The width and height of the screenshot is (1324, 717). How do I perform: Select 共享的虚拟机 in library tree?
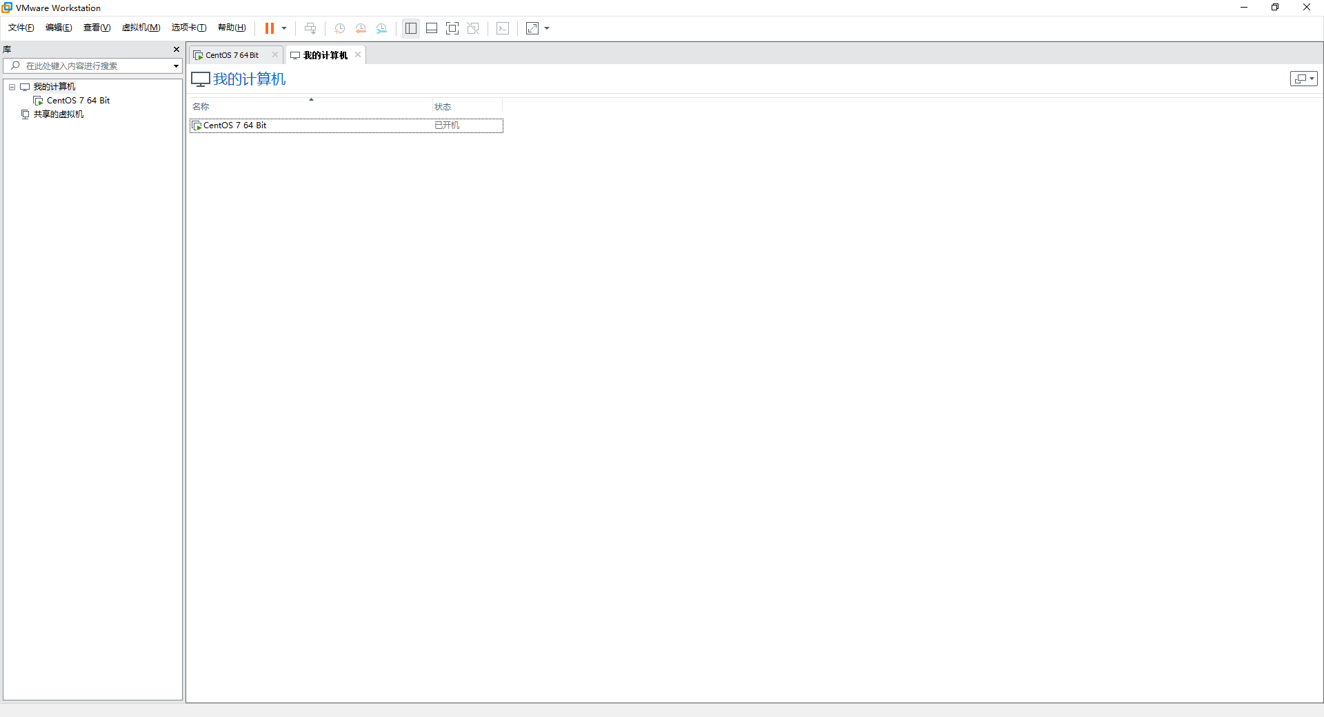pos(59,114)
